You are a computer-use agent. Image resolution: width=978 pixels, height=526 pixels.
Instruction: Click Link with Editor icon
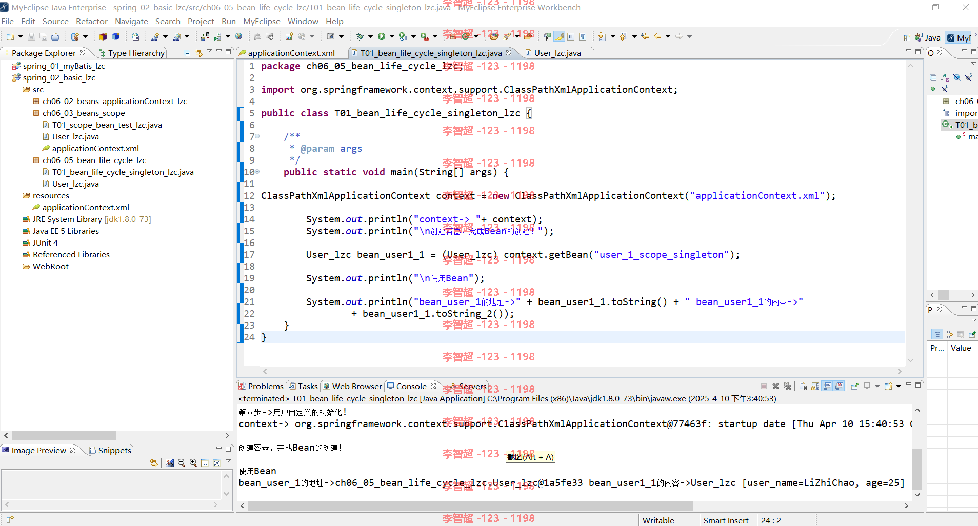tap(198, 53)
